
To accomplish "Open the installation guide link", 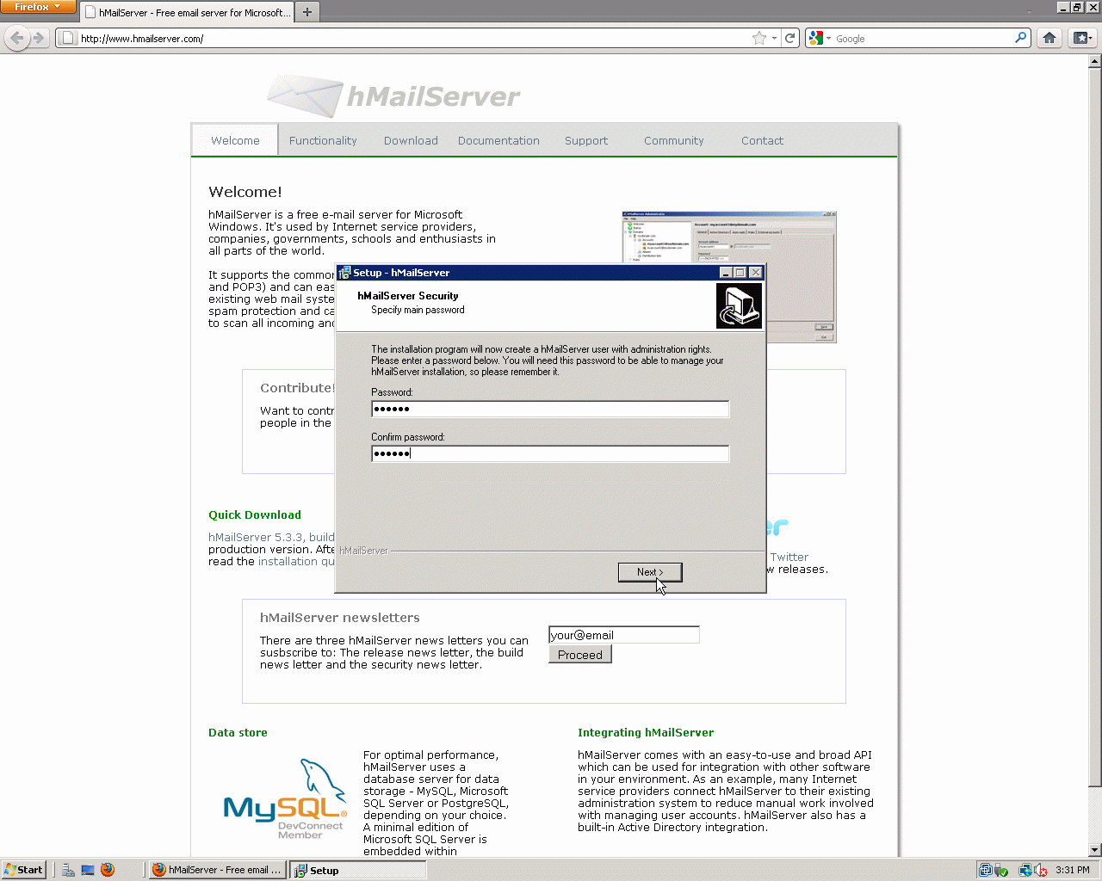I will click(x=296, y=561).
